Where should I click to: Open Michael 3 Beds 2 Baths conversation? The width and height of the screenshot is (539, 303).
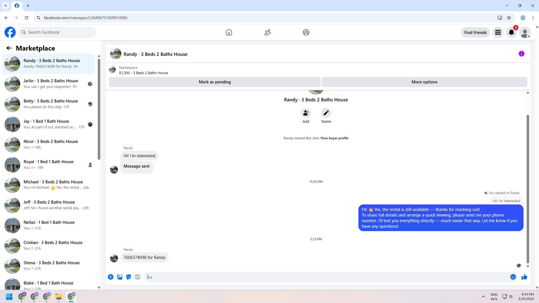[x=48, y=185]
